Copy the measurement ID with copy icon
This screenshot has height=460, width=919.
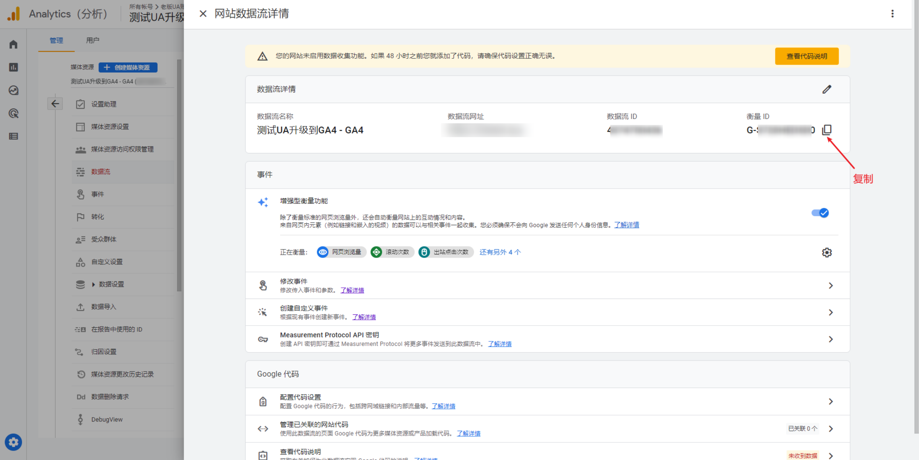tap(826, 130)
